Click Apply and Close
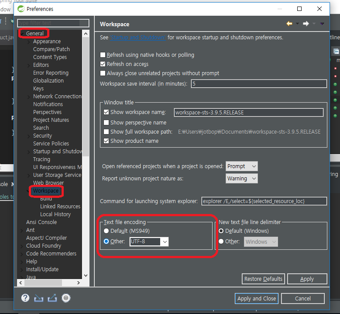This screenshot has width=340, height=314. [x=257, y=299]
